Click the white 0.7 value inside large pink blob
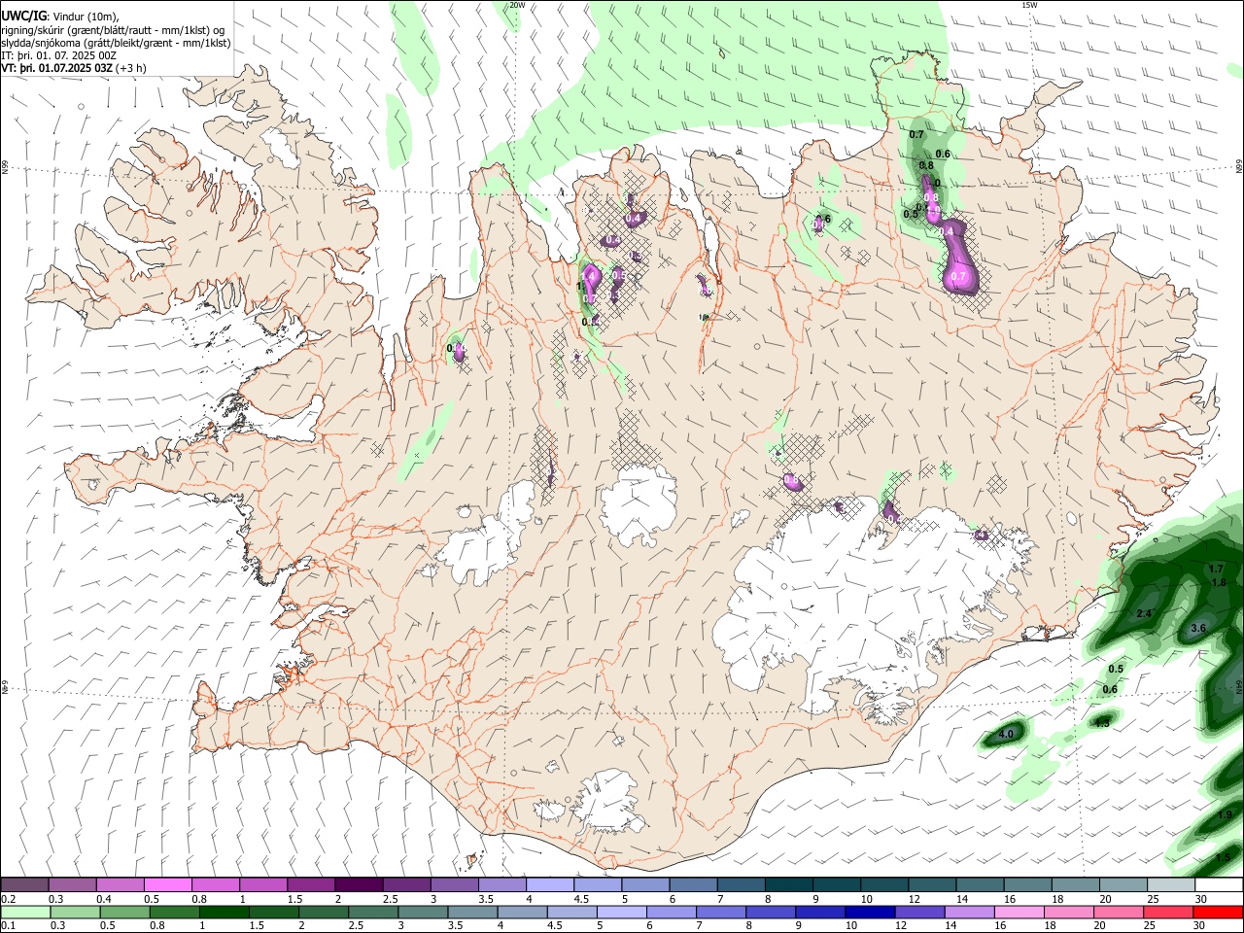Viewport: 1244px width, 933px height. 958,277
